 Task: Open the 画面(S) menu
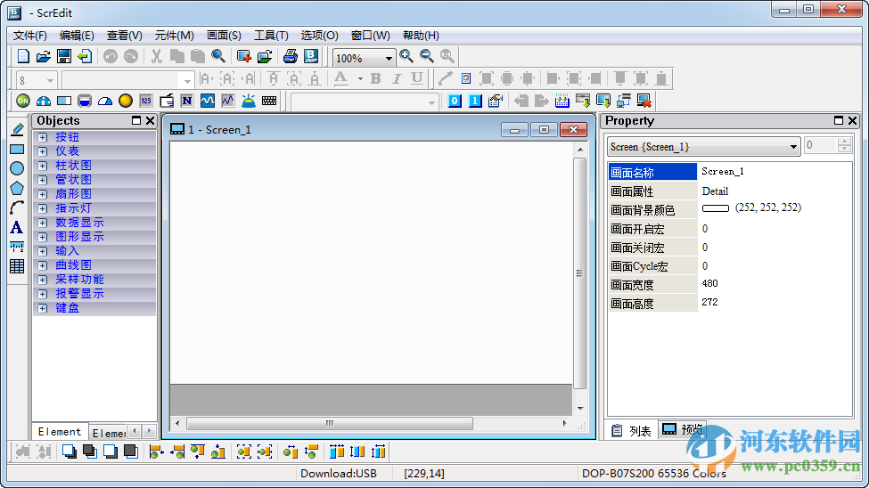tap(224, 36)
